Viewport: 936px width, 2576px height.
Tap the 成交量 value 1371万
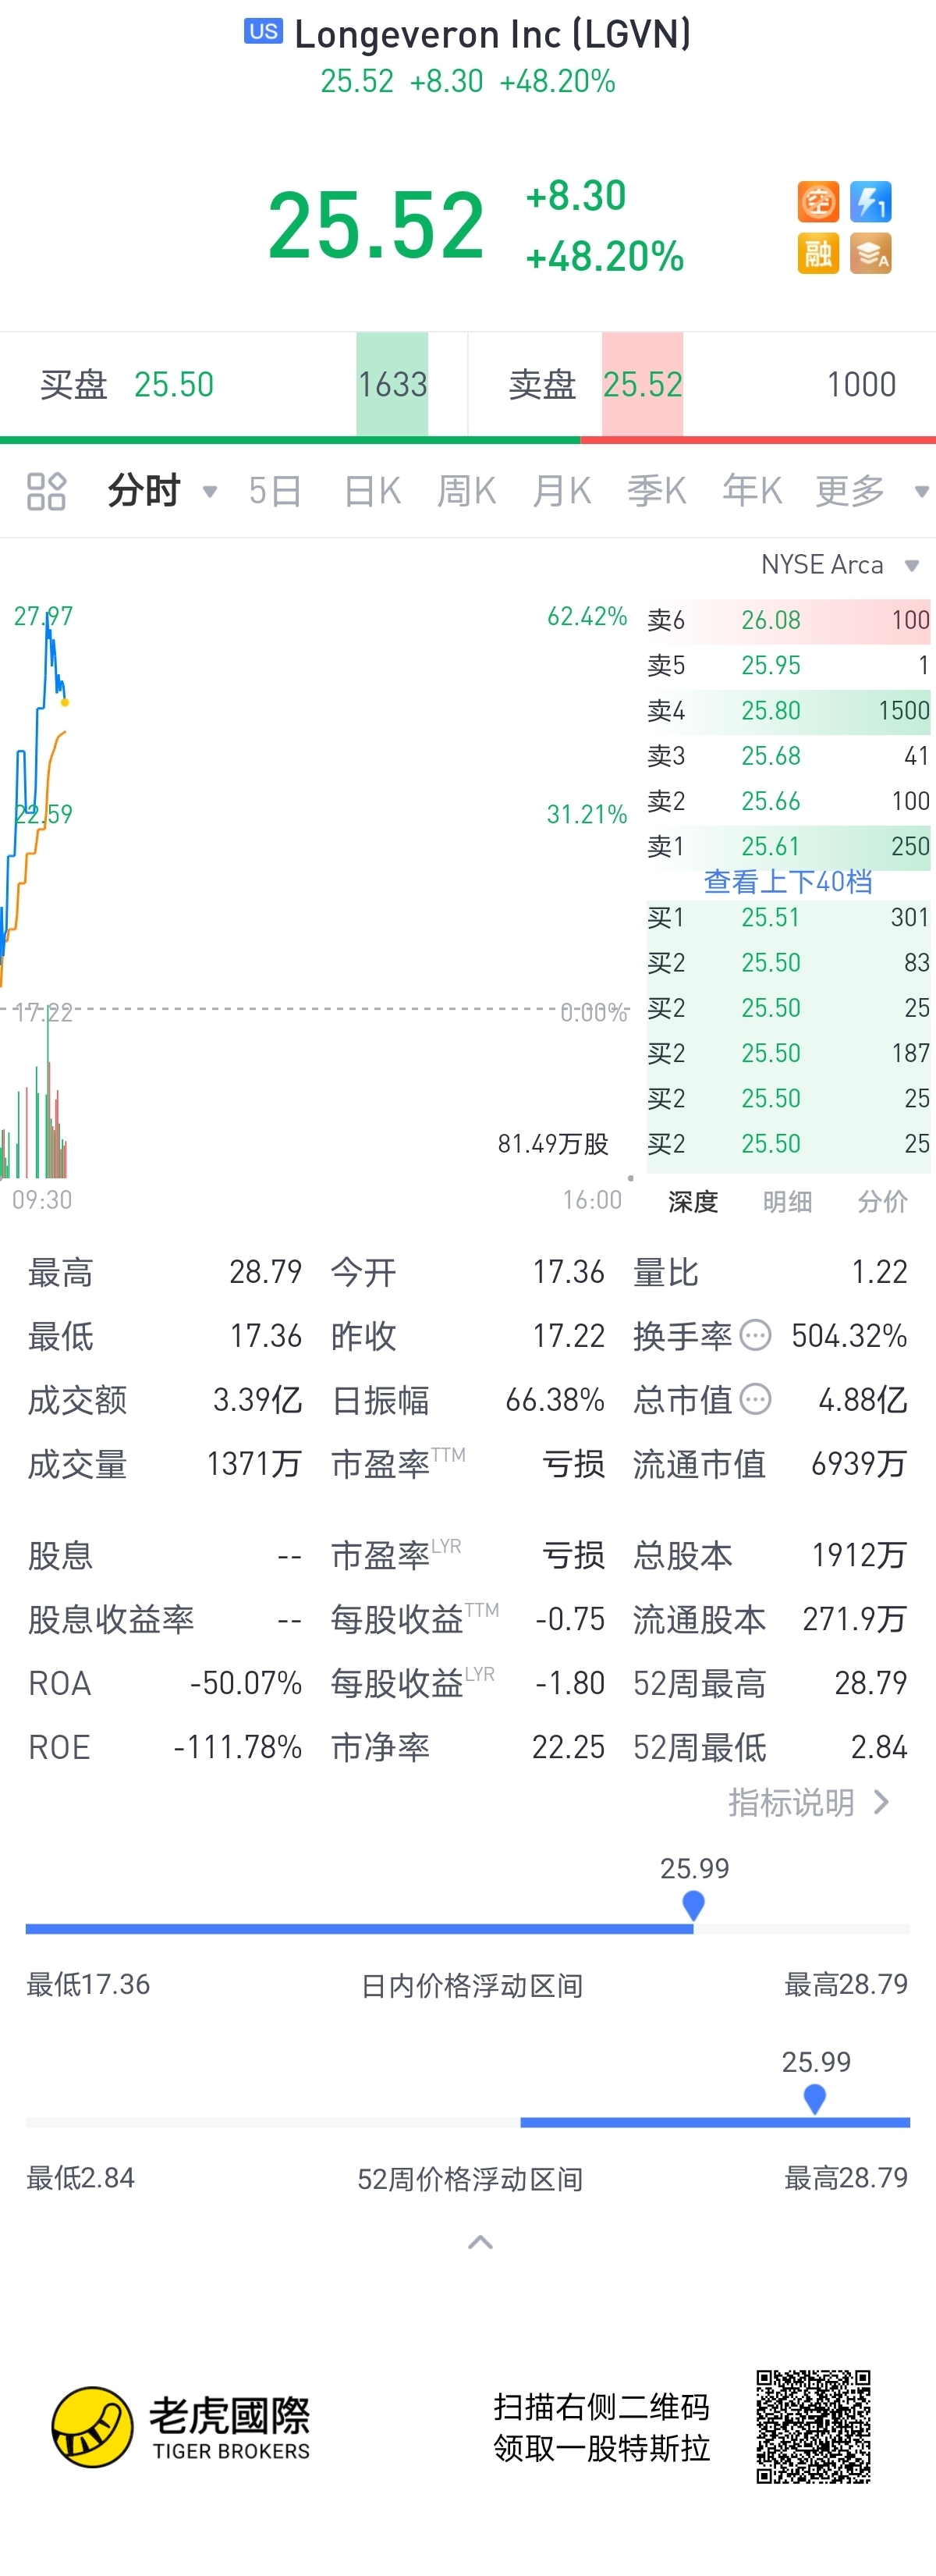[254, 1464]
